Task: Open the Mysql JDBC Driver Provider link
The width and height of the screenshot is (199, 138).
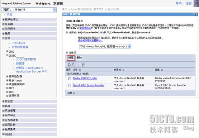Action: click(89, 85)
